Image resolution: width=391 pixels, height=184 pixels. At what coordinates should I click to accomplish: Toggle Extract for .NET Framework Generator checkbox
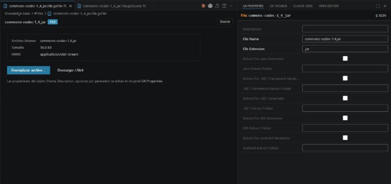point(345,78)
